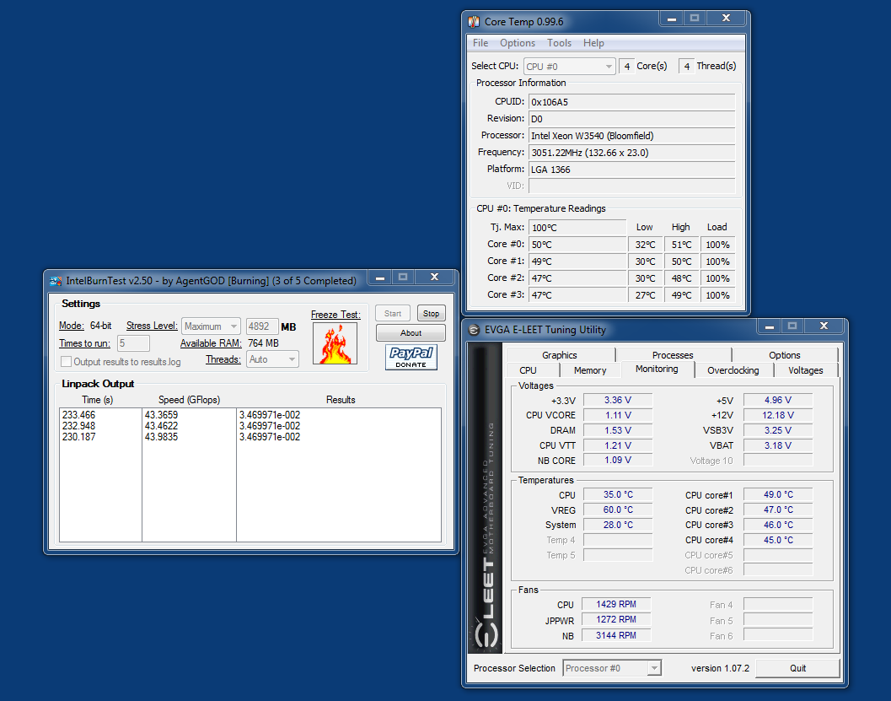Image resolution: width=891 pixels, height=701 pixels.
Task: Click the JPPWR fan 1272 RPM value
Action: (616, 620)
